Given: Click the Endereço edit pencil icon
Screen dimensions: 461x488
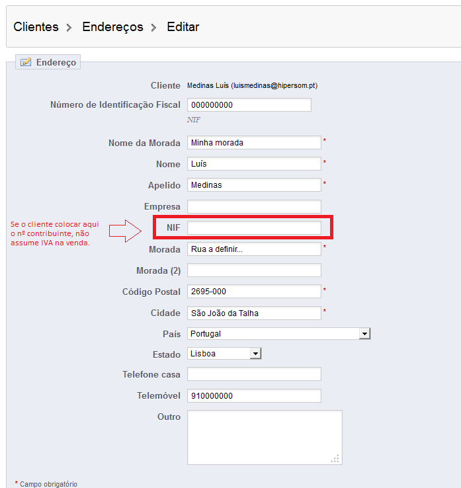Looking at the screenshot, I should pyautogui.click(x=26, y=62).
